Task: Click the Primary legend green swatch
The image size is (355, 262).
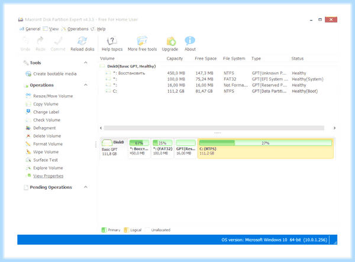Action: click(104, 230)
